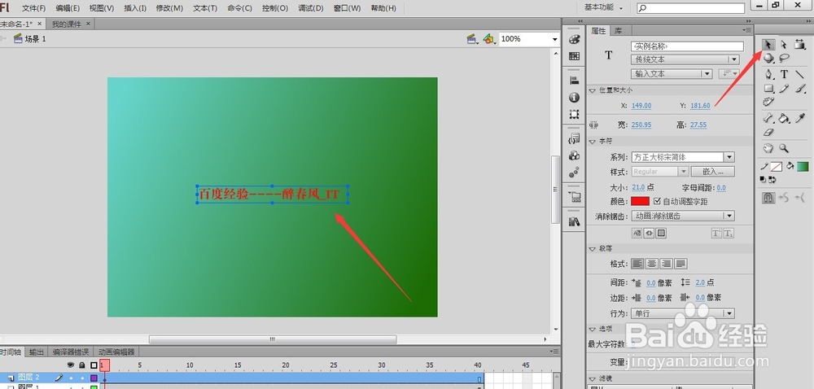The width and height of the screenshot is (814, 389).
Task: Select the Paint Bucket tool
Action: 784,118
